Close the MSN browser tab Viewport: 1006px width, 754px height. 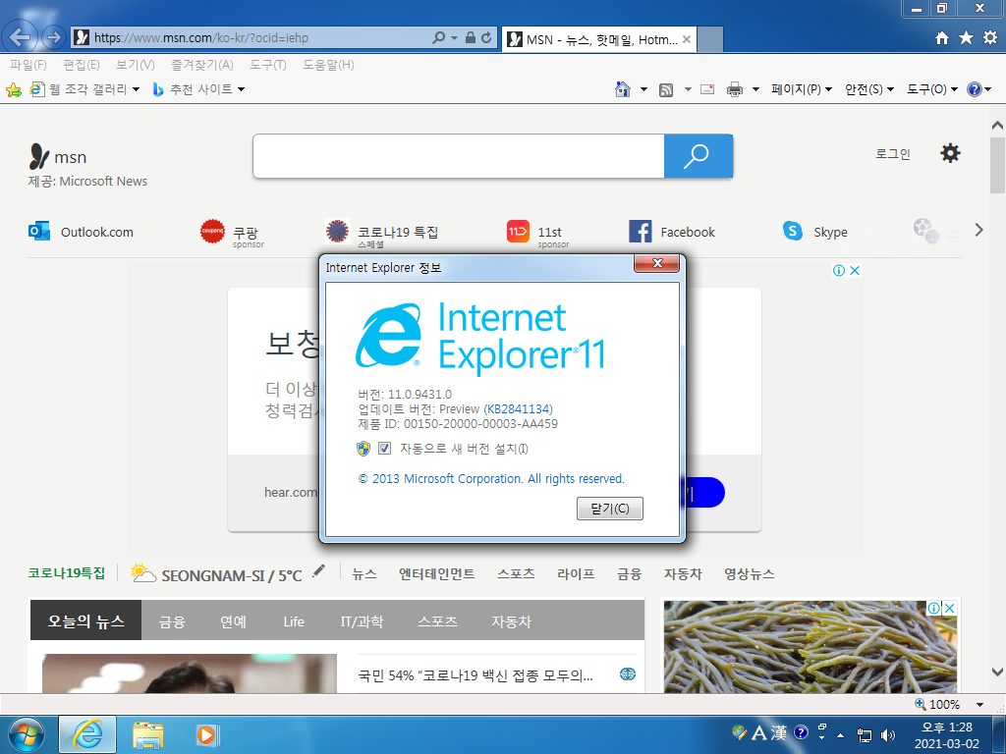coord(687,39)
